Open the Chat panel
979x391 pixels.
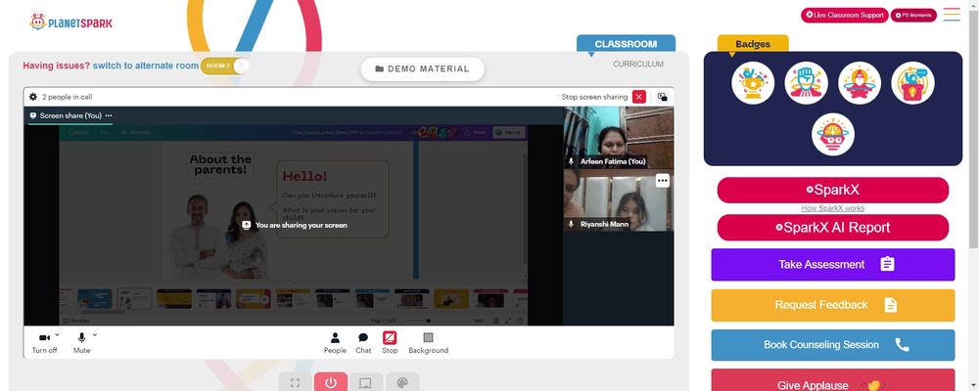click(363, 342)
